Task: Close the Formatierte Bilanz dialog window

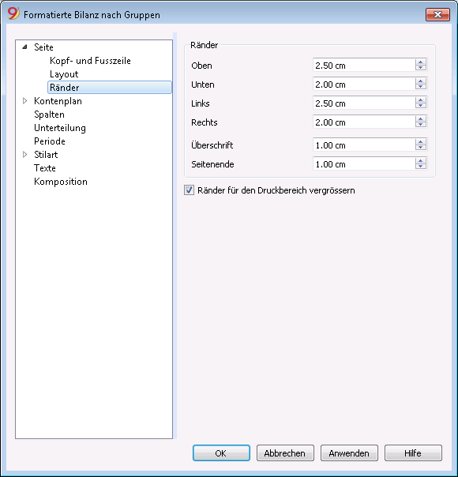Action: tap(437, 14)
